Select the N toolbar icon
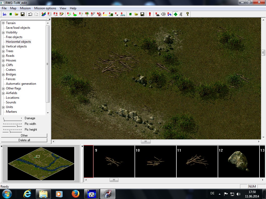 tap(69, 14)
